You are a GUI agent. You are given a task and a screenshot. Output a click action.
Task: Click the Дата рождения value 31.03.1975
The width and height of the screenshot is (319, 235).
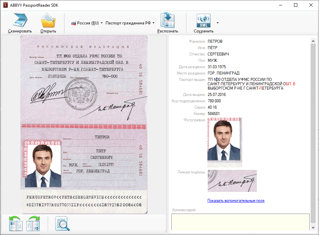217,67
